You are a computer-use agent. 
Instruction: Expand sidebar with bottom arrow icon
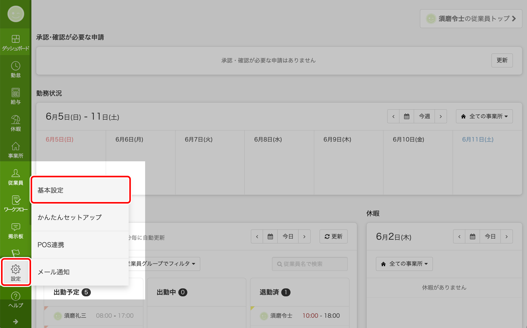click(x=15, y=322)
